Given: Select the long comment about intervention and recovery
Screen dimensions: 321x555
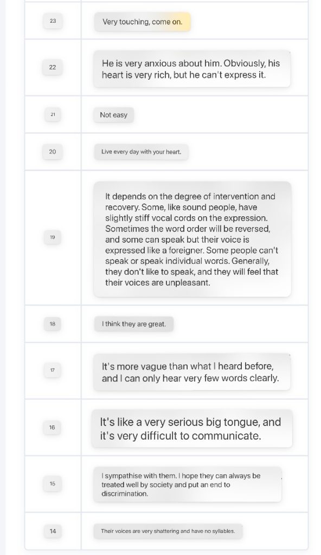Looking at the screenshot, I should (192, 239).
